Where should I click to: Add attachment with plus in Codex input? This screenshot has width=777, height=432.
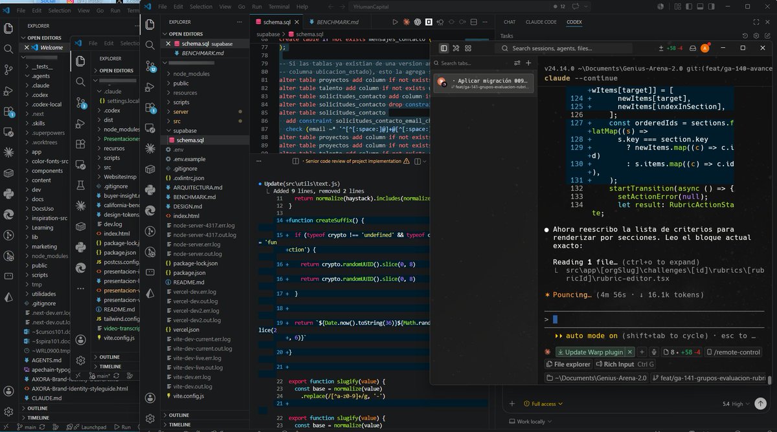point(512,404)
